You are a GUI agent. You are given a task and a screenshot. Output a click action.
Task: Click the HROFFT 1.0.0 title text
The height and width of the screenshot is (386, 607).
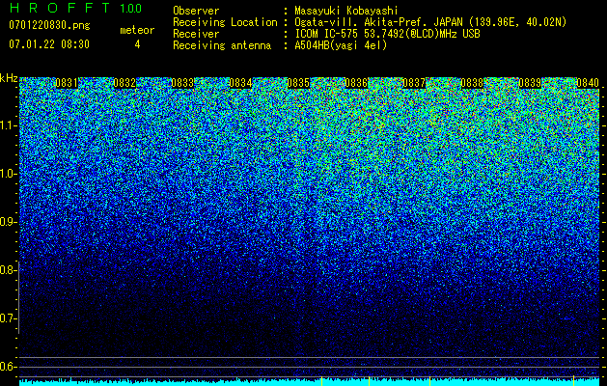tap(76, 8)
